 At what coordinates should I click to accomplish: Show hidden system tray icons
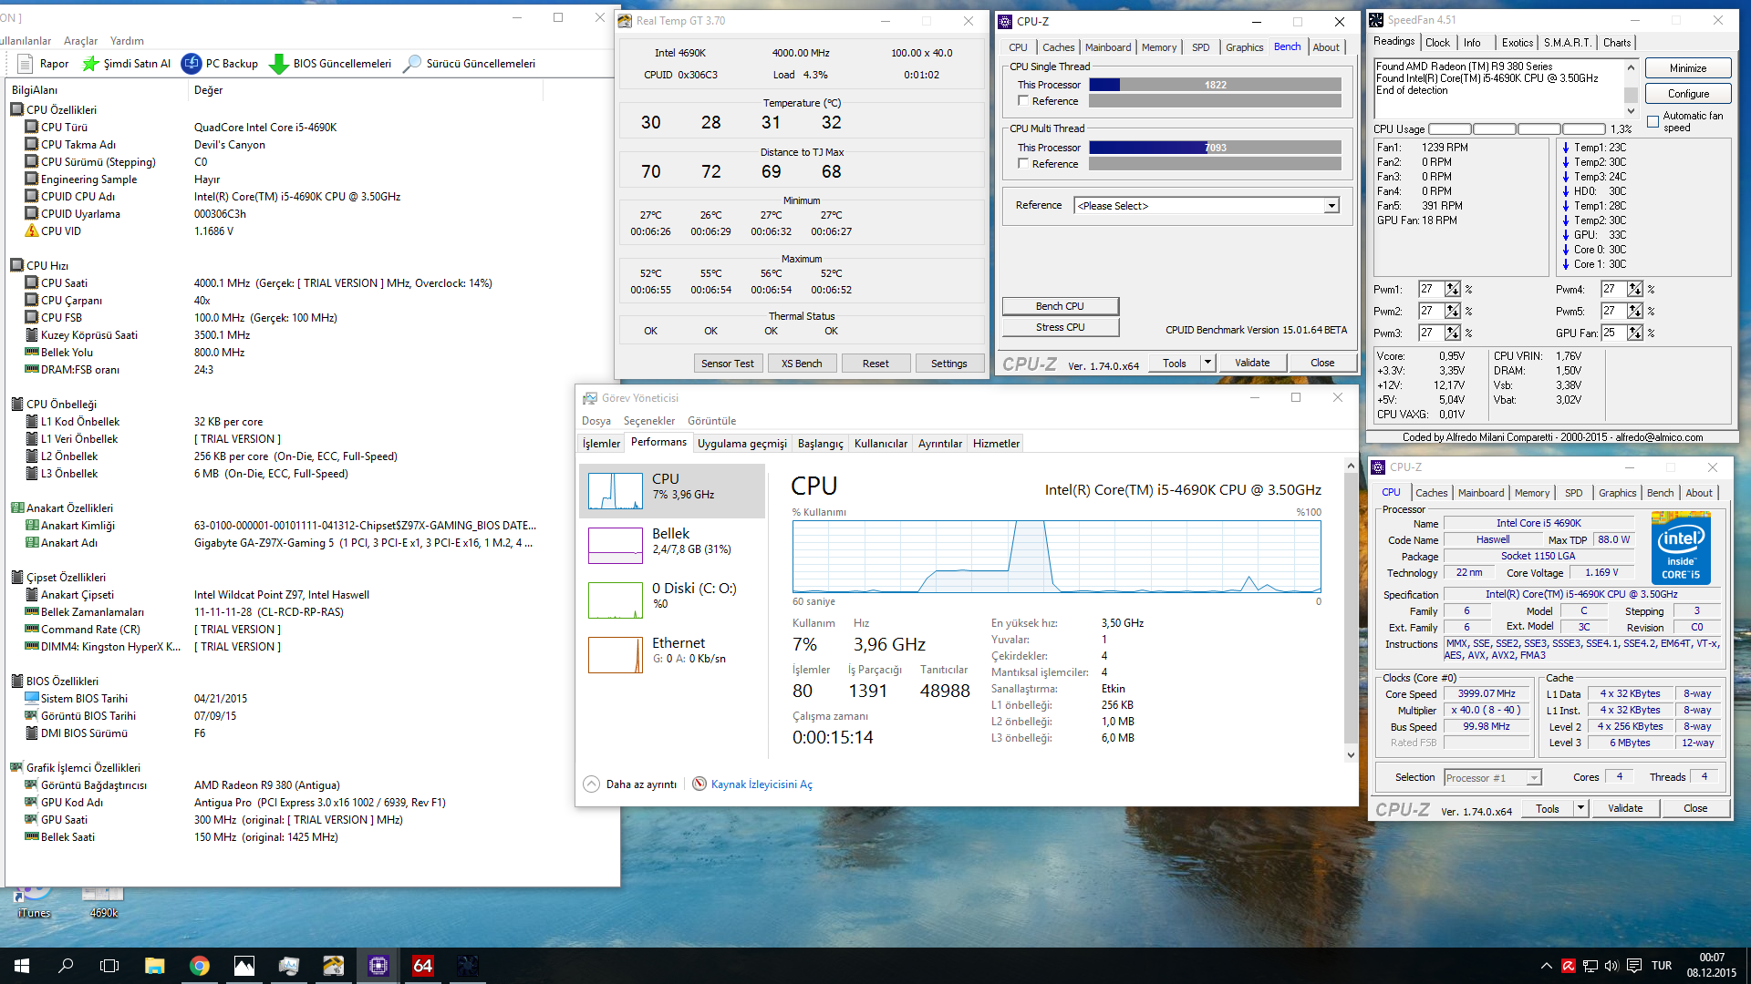(1546, 966)
